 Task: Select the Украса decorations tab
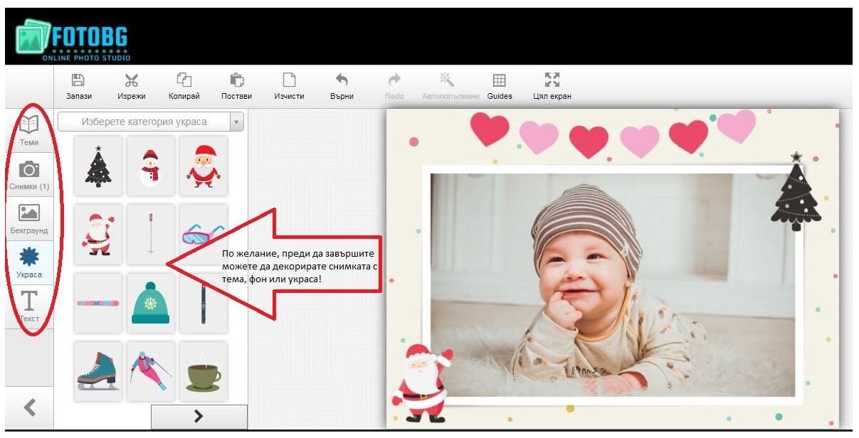[x=29, y=262]
